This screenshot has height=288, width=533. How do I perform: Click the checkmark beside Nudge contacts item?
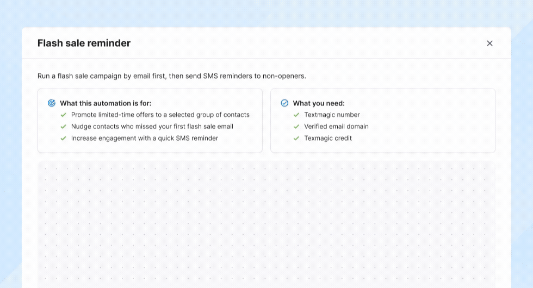[x=64, y=127]
